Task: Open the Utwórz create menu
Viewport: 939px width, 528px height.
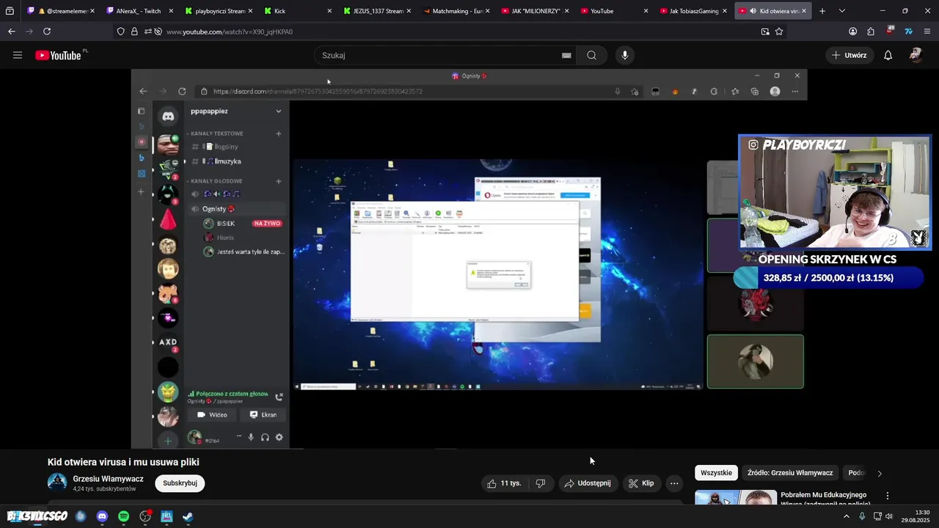Action: [849, 55]
